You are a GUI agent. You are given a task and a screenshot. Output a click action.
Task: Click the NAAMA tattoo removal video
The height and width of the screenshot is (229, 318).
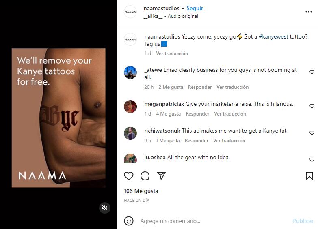(58, 118)
